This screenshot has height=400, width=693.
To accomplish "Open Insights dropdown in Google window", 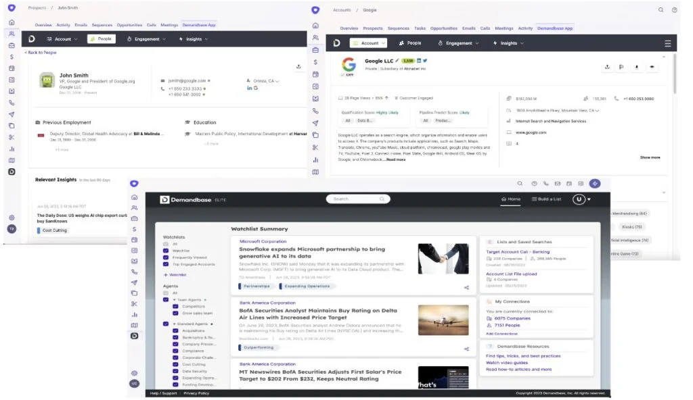I will [508, 43].
